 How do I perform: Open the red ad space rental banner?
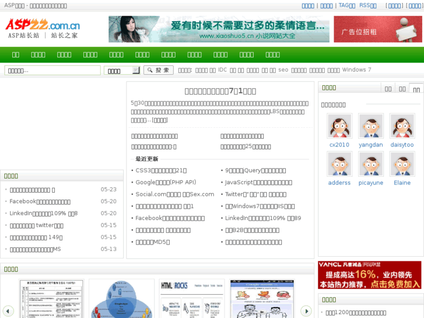click(378, 29)
